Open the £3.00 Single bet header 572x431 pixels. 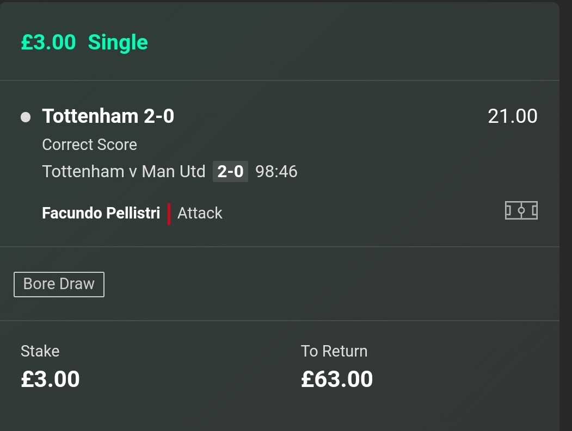[84, 42]
